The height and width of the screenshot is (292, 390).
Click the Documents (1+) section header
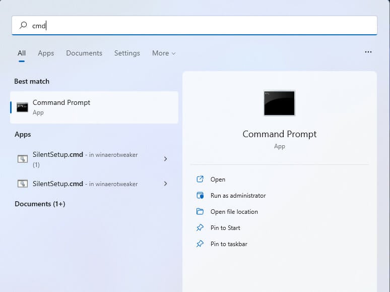40,204
